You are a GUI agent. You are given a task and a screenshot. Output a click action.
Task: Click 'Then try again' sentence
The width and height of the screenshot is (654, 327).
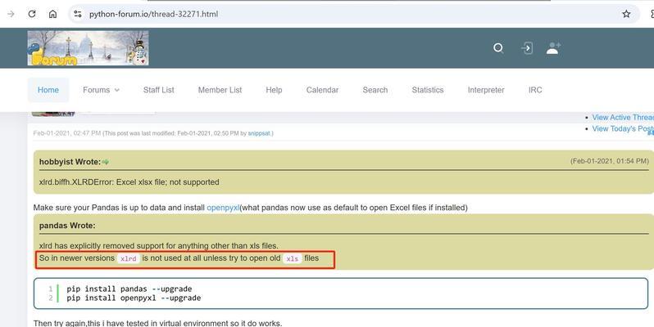pos(157,323)
